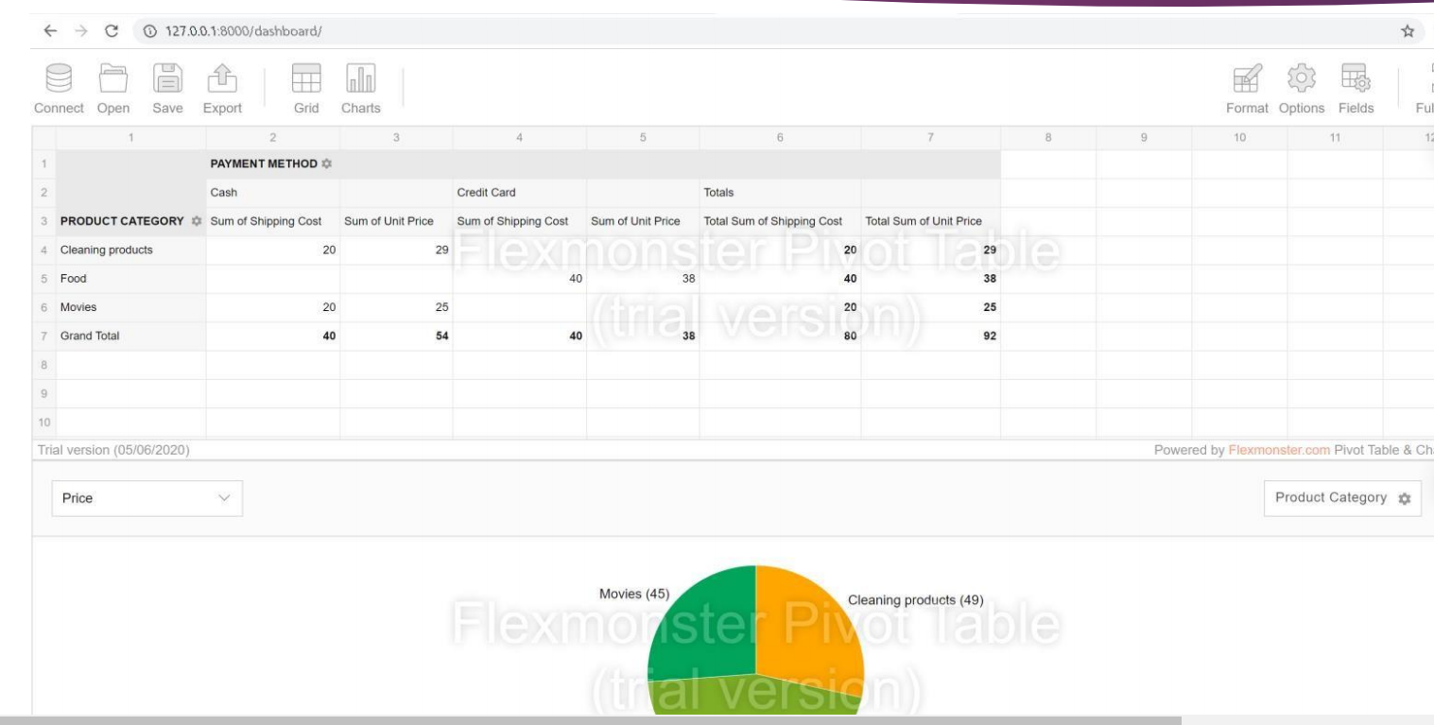This screenshot has height=725, width=1434.
Task: Select the PRODUCT CATEGORY header cell
Action: 130,221
